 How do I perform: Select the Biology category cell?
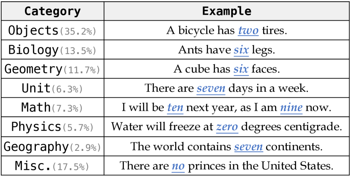point(52,50)
